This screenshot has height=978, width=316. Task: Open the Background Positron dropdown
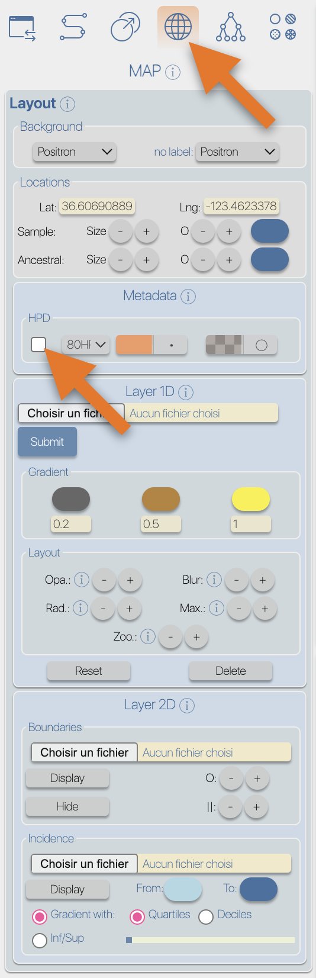click(75, 152)
